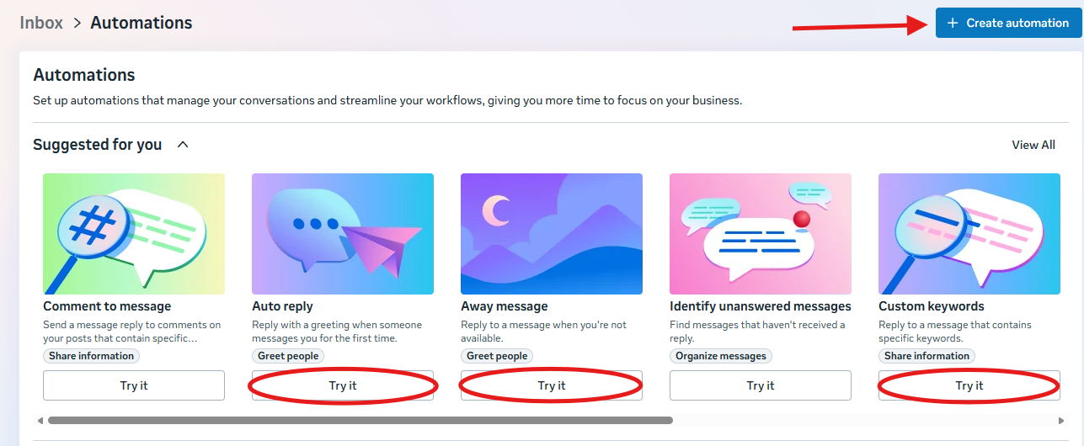1084x446 pixels.
Task: Click Share information tag under Custom keywords
Action: coord(926,356)
